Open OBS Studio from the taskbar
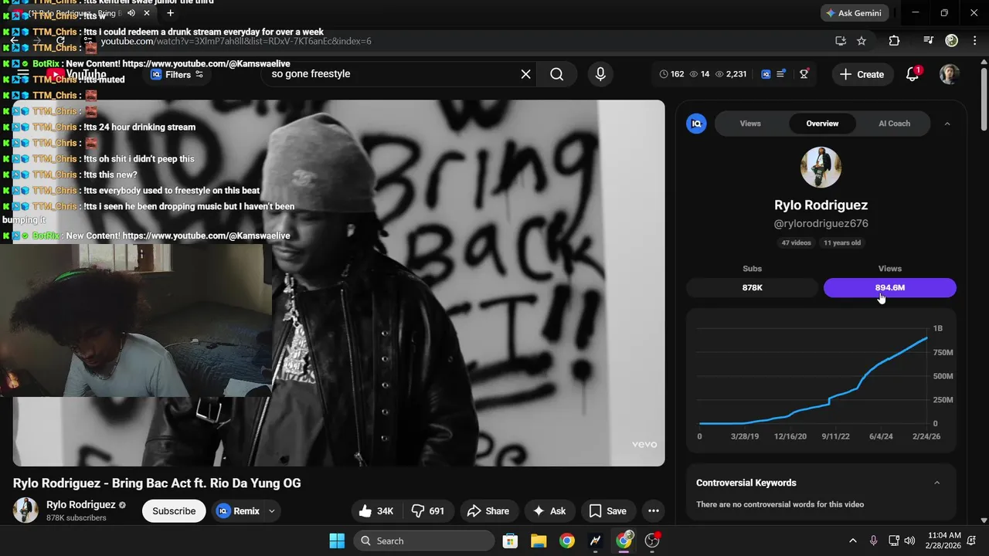This screenshot has height=556, width=989. point(652,541)
